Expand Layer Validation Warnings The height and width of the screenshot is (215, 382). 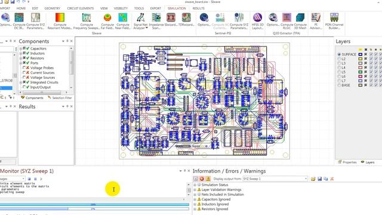coord(195,190)
